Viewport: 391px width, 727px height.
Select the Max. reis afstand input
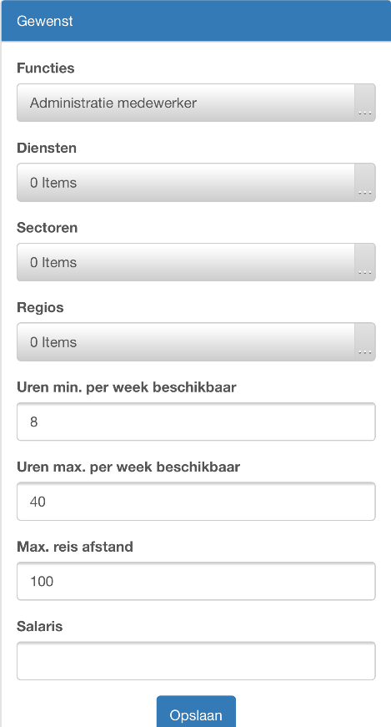pyautogui.click(x=197, y=582)
